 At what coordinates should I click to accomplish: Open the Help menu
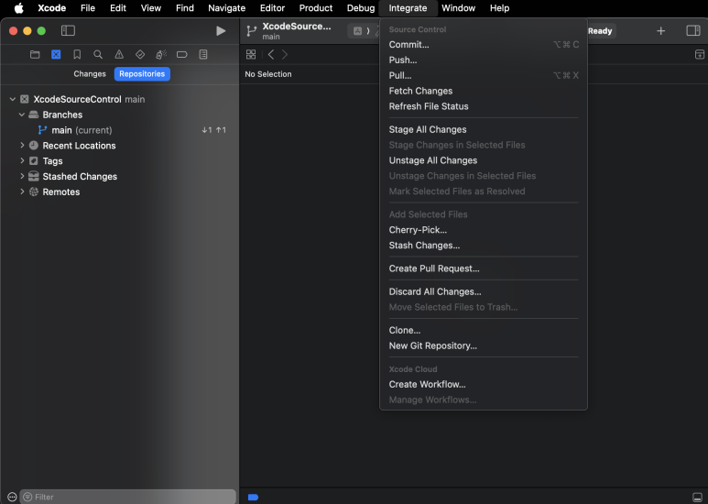click(x=499, y=8)
